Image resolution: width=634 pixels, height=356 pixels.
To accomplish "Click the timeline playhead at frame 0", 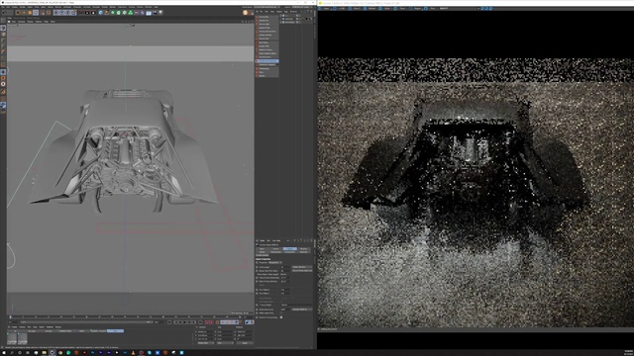I will coord(10,317).
